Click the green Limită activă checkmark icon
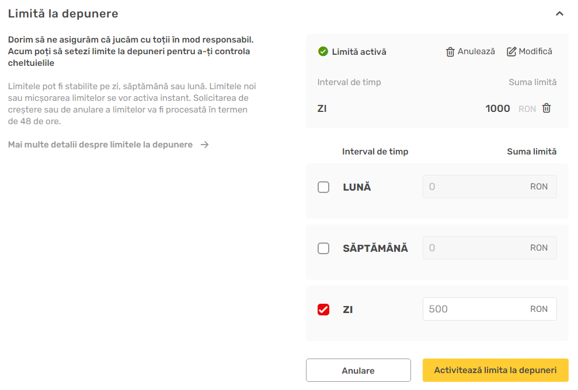Viewport: 578px width, 390px height. [x=323, y=51]
